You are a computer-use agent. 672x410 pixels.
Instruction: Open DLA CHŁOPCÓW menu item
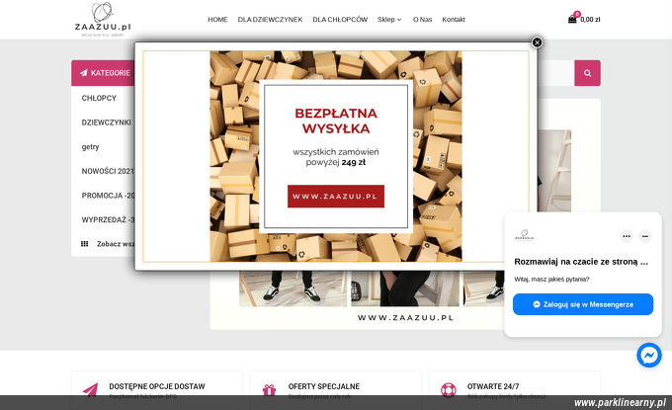[x=340, y=20]
